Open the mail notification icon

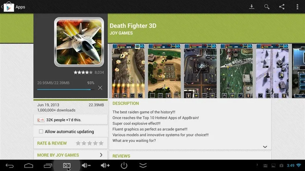click(x=265, y=166)
